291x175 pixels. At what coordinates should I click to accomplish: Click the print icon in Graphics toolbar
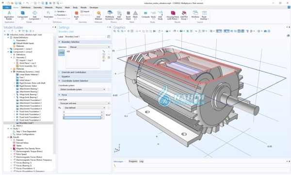click(x=269, y=31)
